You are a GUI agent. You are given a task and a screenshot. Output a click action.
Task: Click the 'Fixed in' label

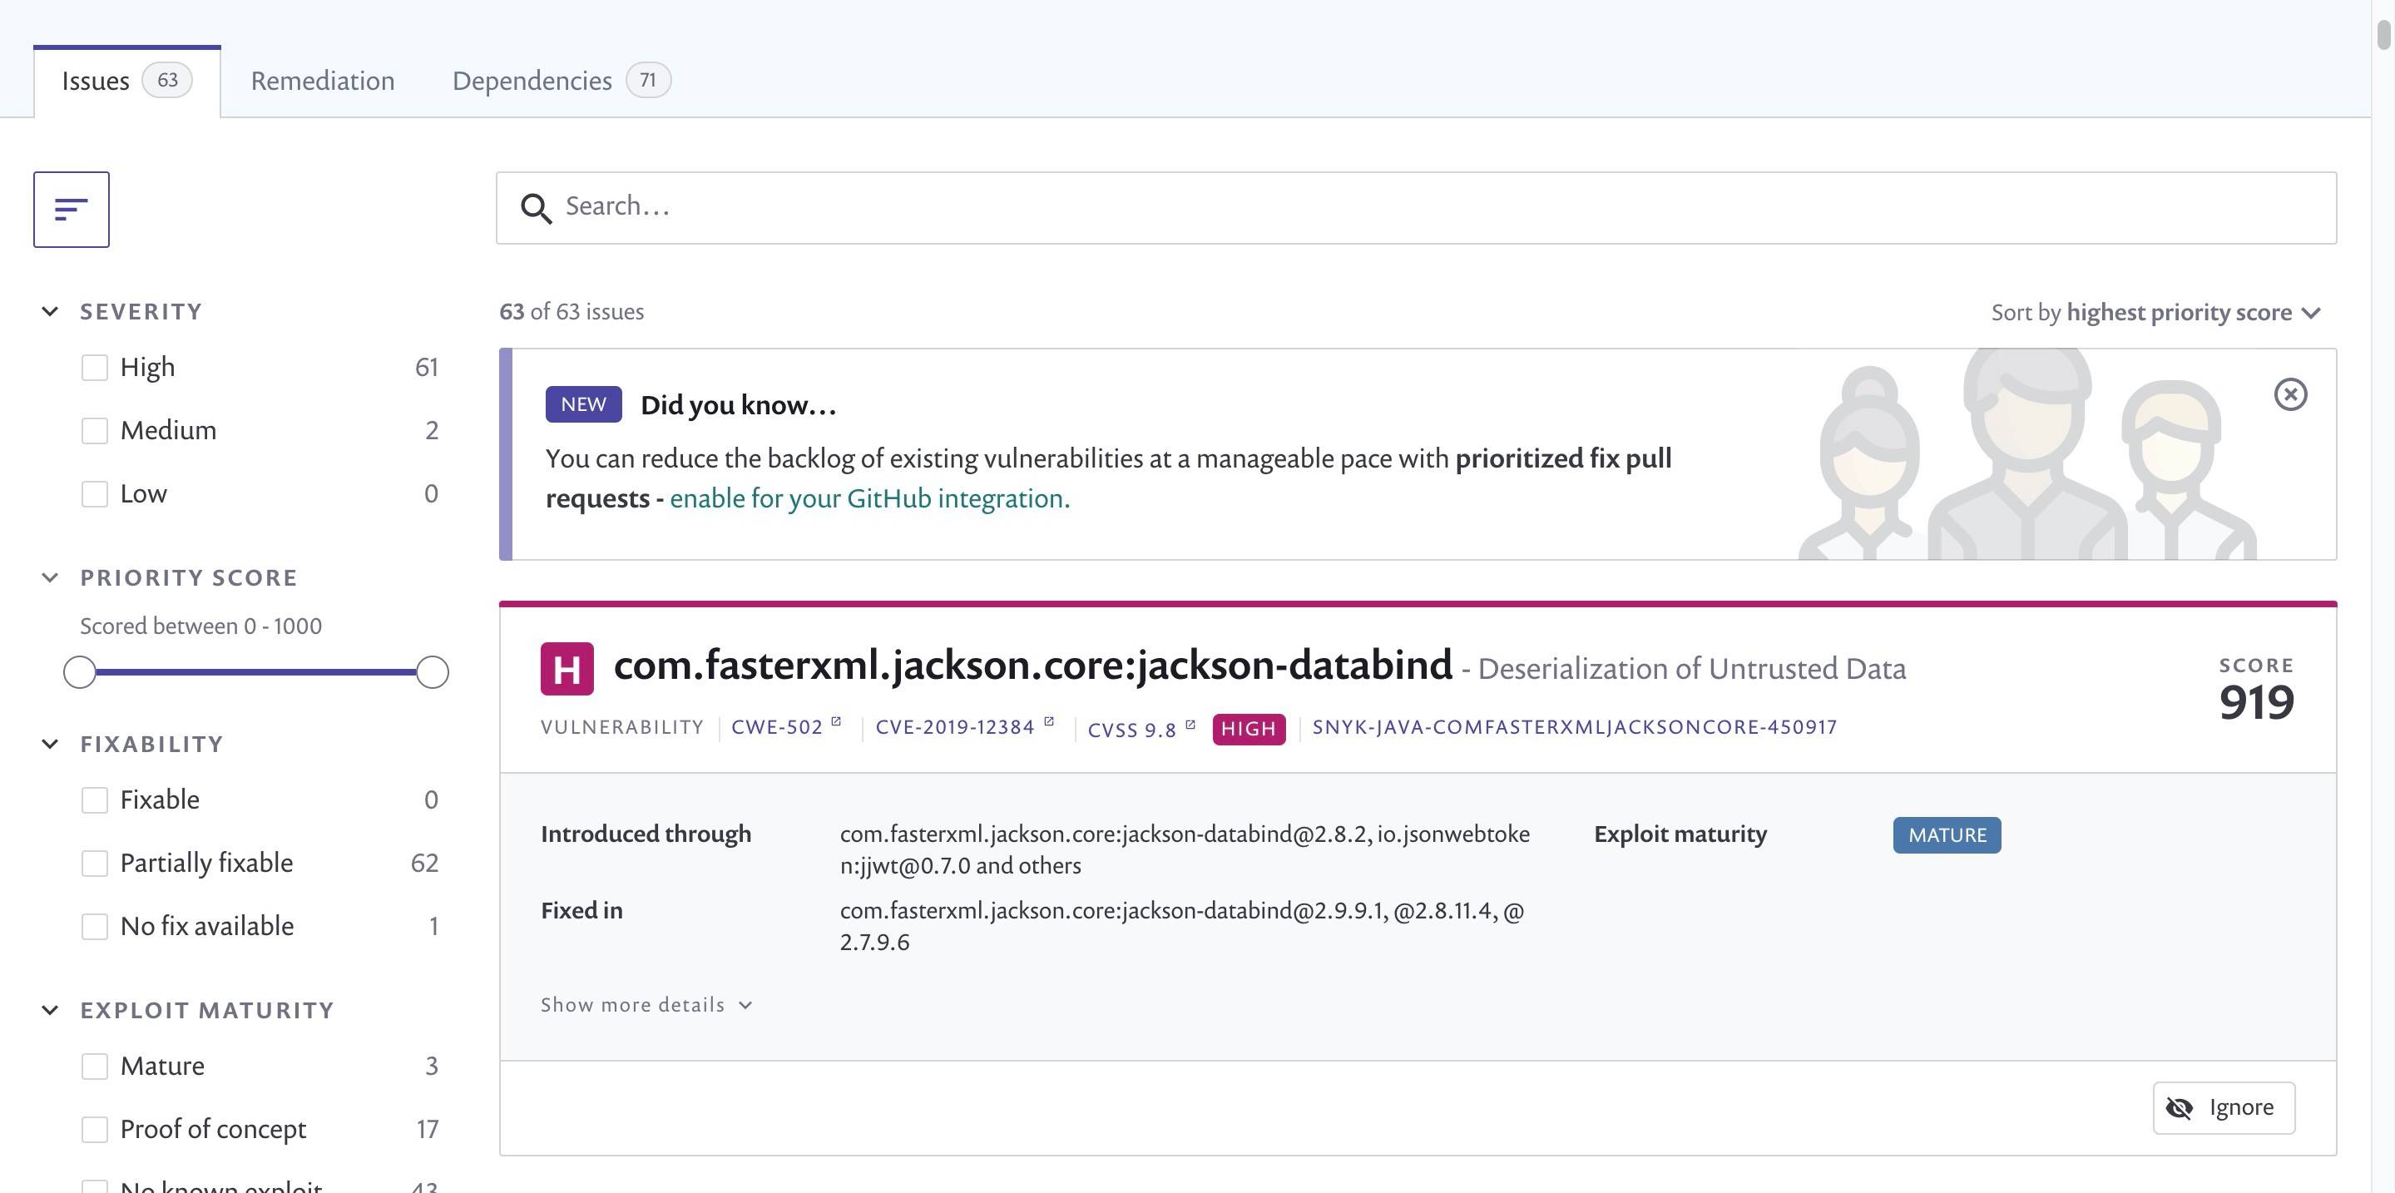click(x=582, y=910)
